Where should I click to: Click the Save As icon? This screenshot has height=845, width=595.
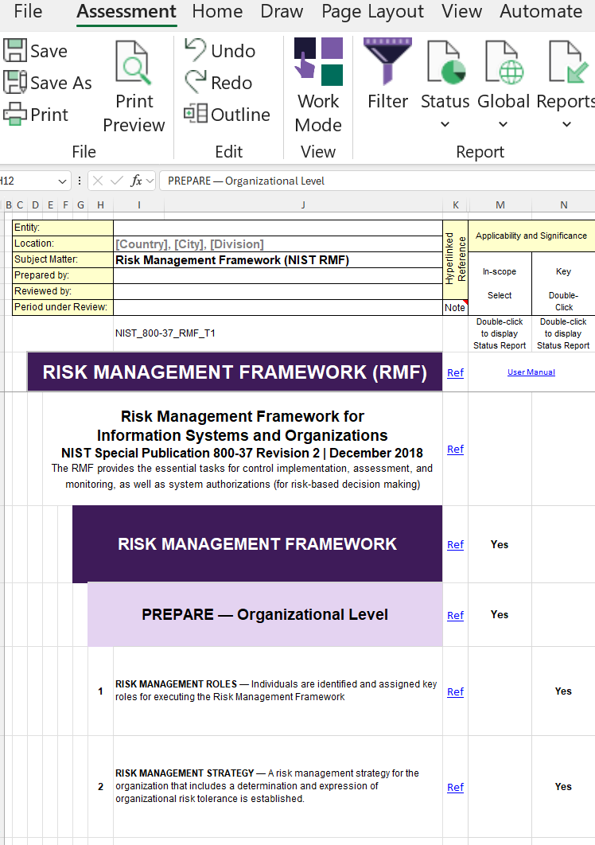(x=15, y=83)
